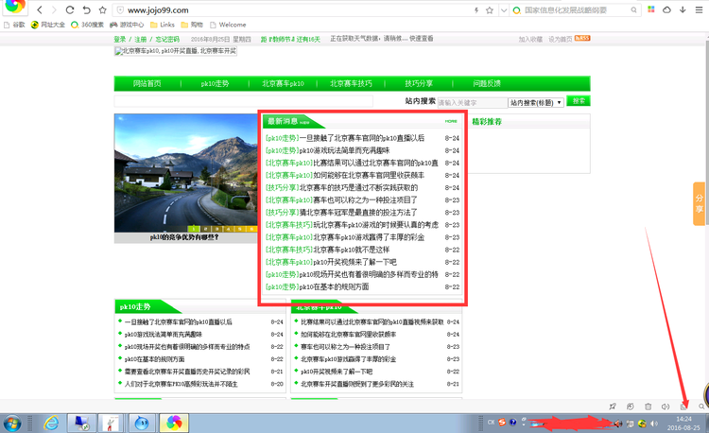Image resolution: width=709 pixels, height=433 pixels.
Task: Open the 360搜索 bookmark
Action: click(87, 25)
